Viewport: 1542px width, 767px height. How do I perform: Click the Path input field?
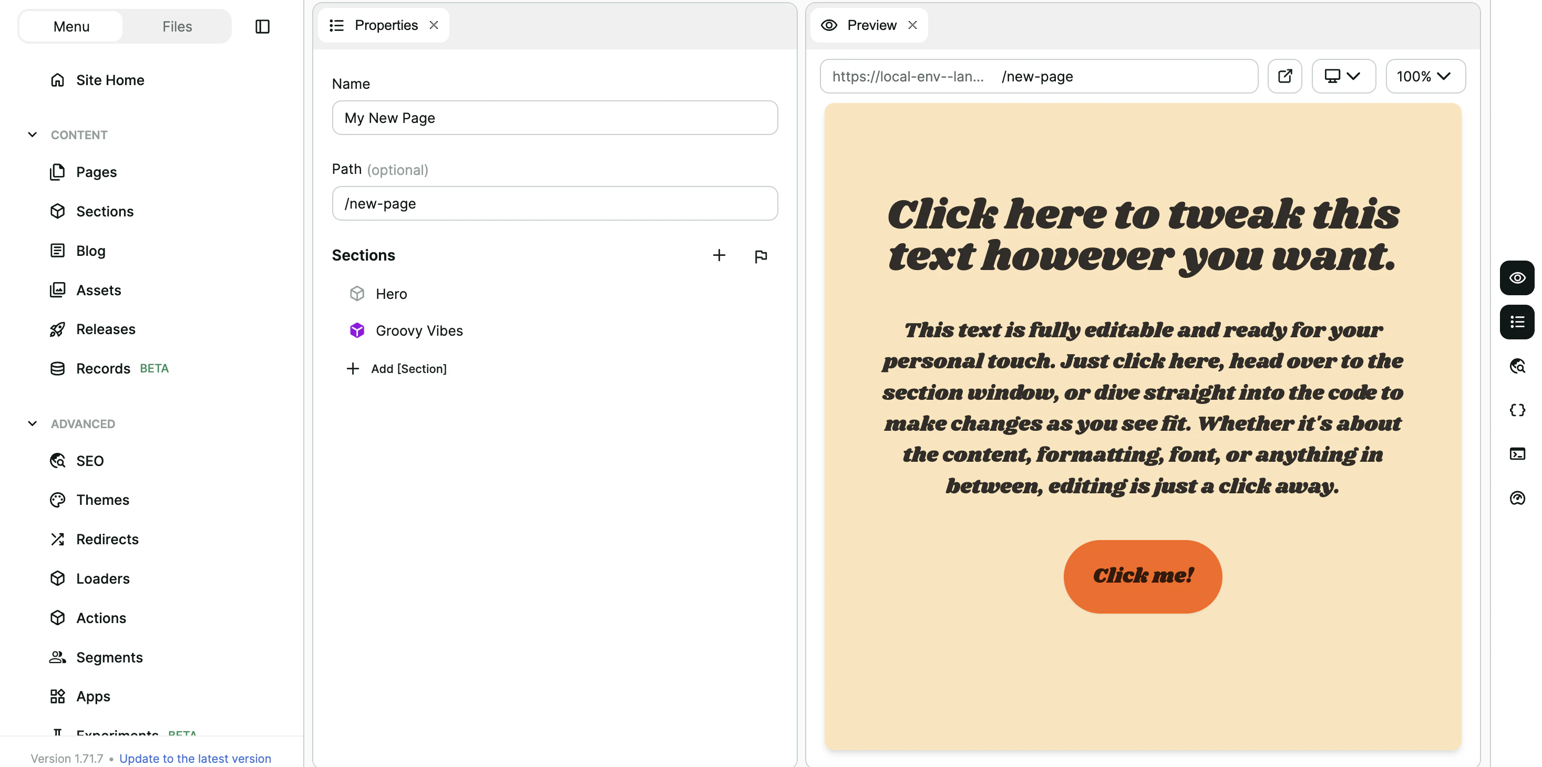point(554,203)
